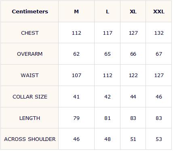Click the OVERARM row label
This screenshot has height=151, width=173.
30,54
